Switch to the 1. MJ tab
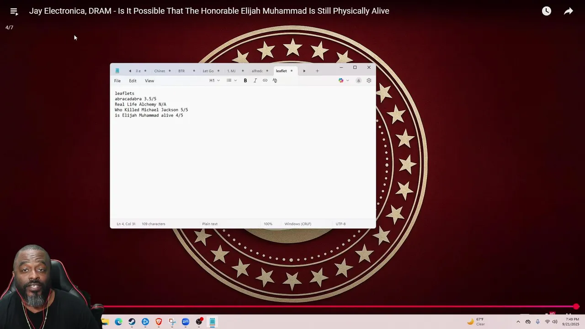585x329 pixels. 231,71
